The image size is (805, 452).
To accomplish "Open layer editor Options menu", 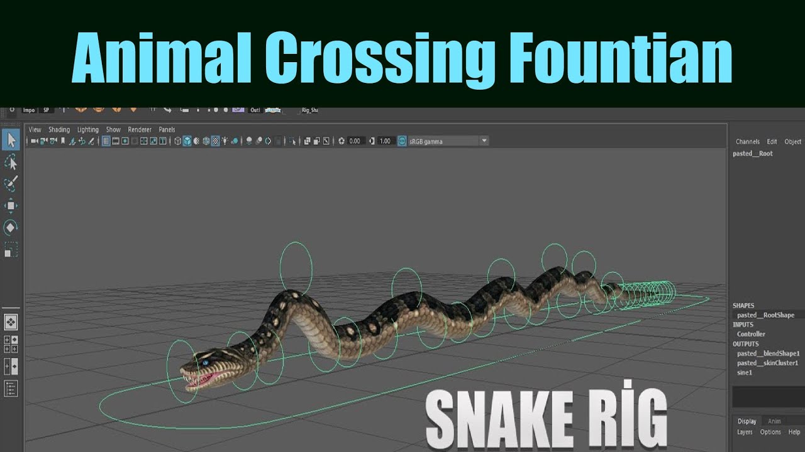I will pyautogui.click(x=770, y=432).
